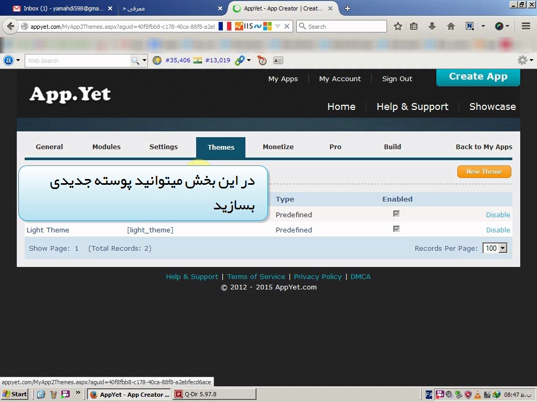
Task: Click the New Theme button
Action: (484, 172)
